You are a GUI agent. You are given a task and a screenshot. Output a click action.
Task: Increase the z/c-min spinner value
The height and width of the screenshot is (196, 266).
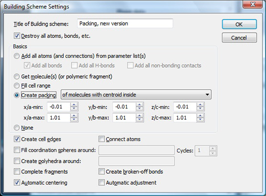[x=200, y=105]
